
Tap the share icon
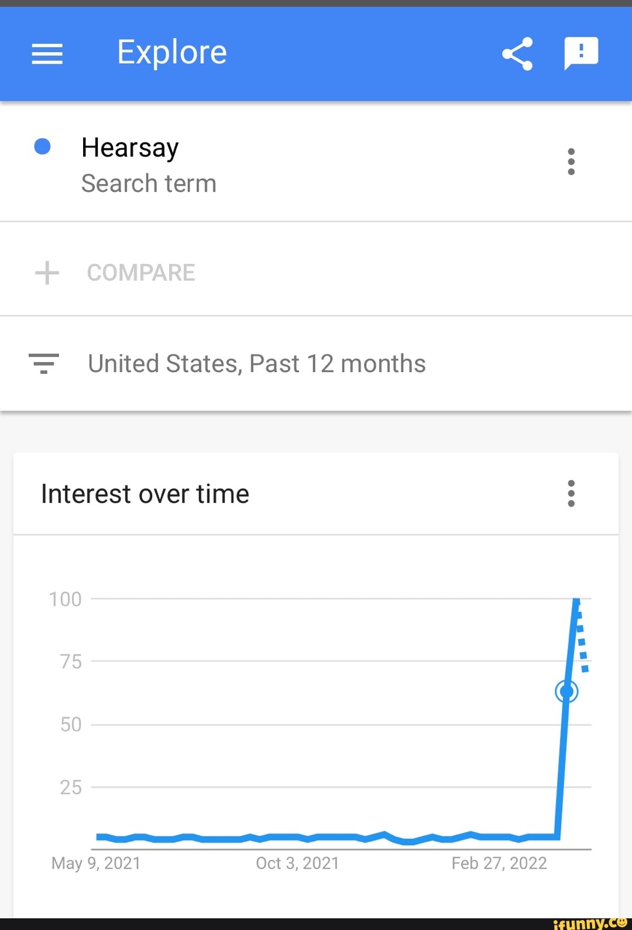[517, 54]
